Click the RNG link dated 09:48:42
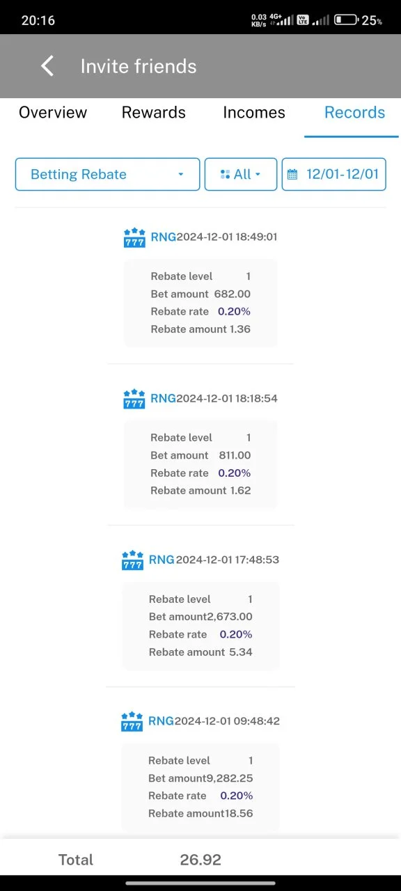The width and height of the screenshot is (401, 891). pyautogui.click(x=162, y=721)
